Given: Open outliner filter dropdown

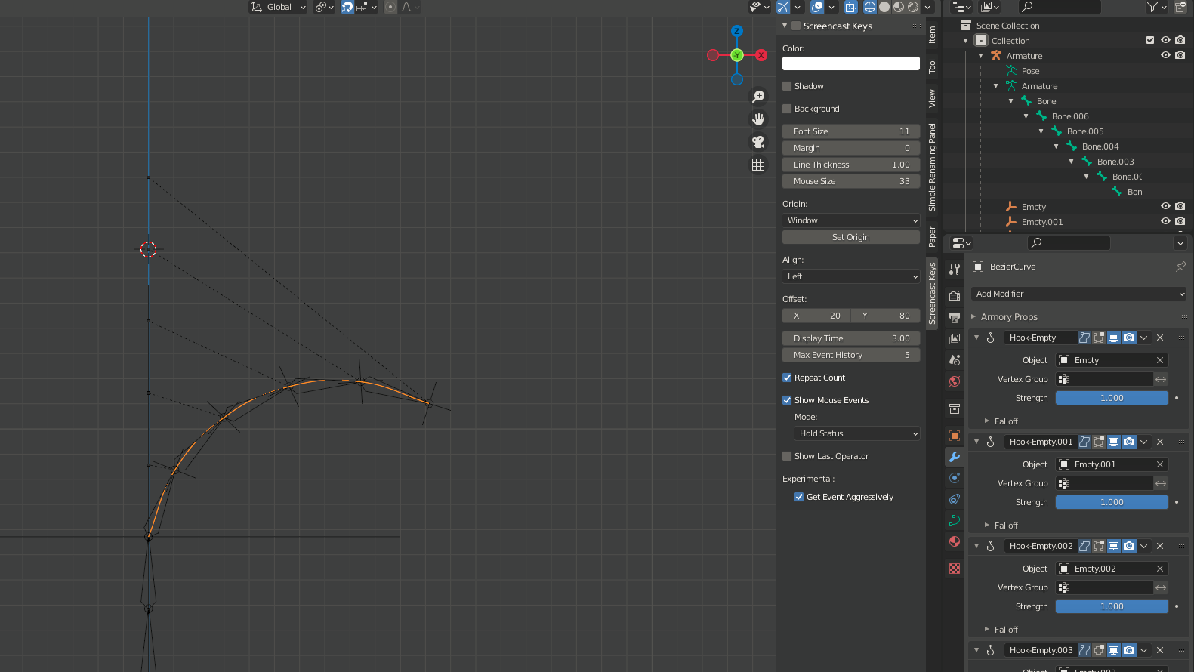Looking at the screenshot, I should pyautogui.click(x=1156, y=7).
